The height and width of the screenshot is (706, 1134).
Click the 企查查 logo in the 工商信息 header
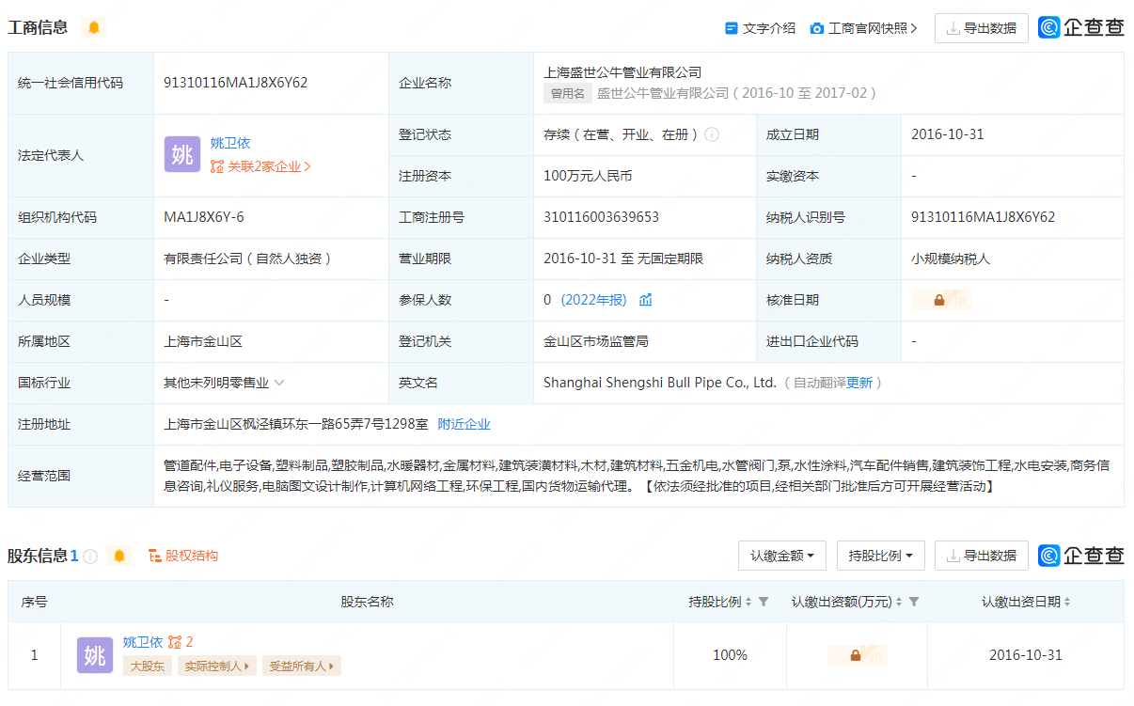(x=1081, y=28)
